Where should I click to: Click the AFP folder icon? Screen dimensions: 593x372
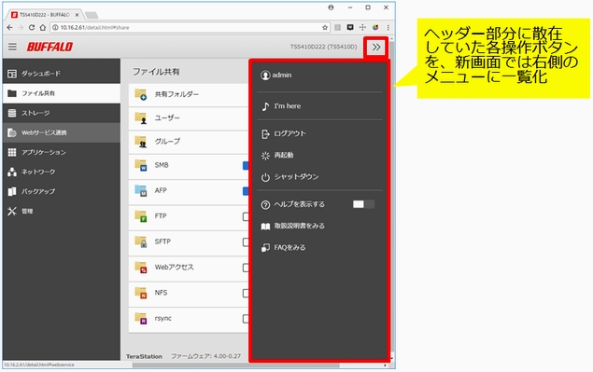point(141,190)
